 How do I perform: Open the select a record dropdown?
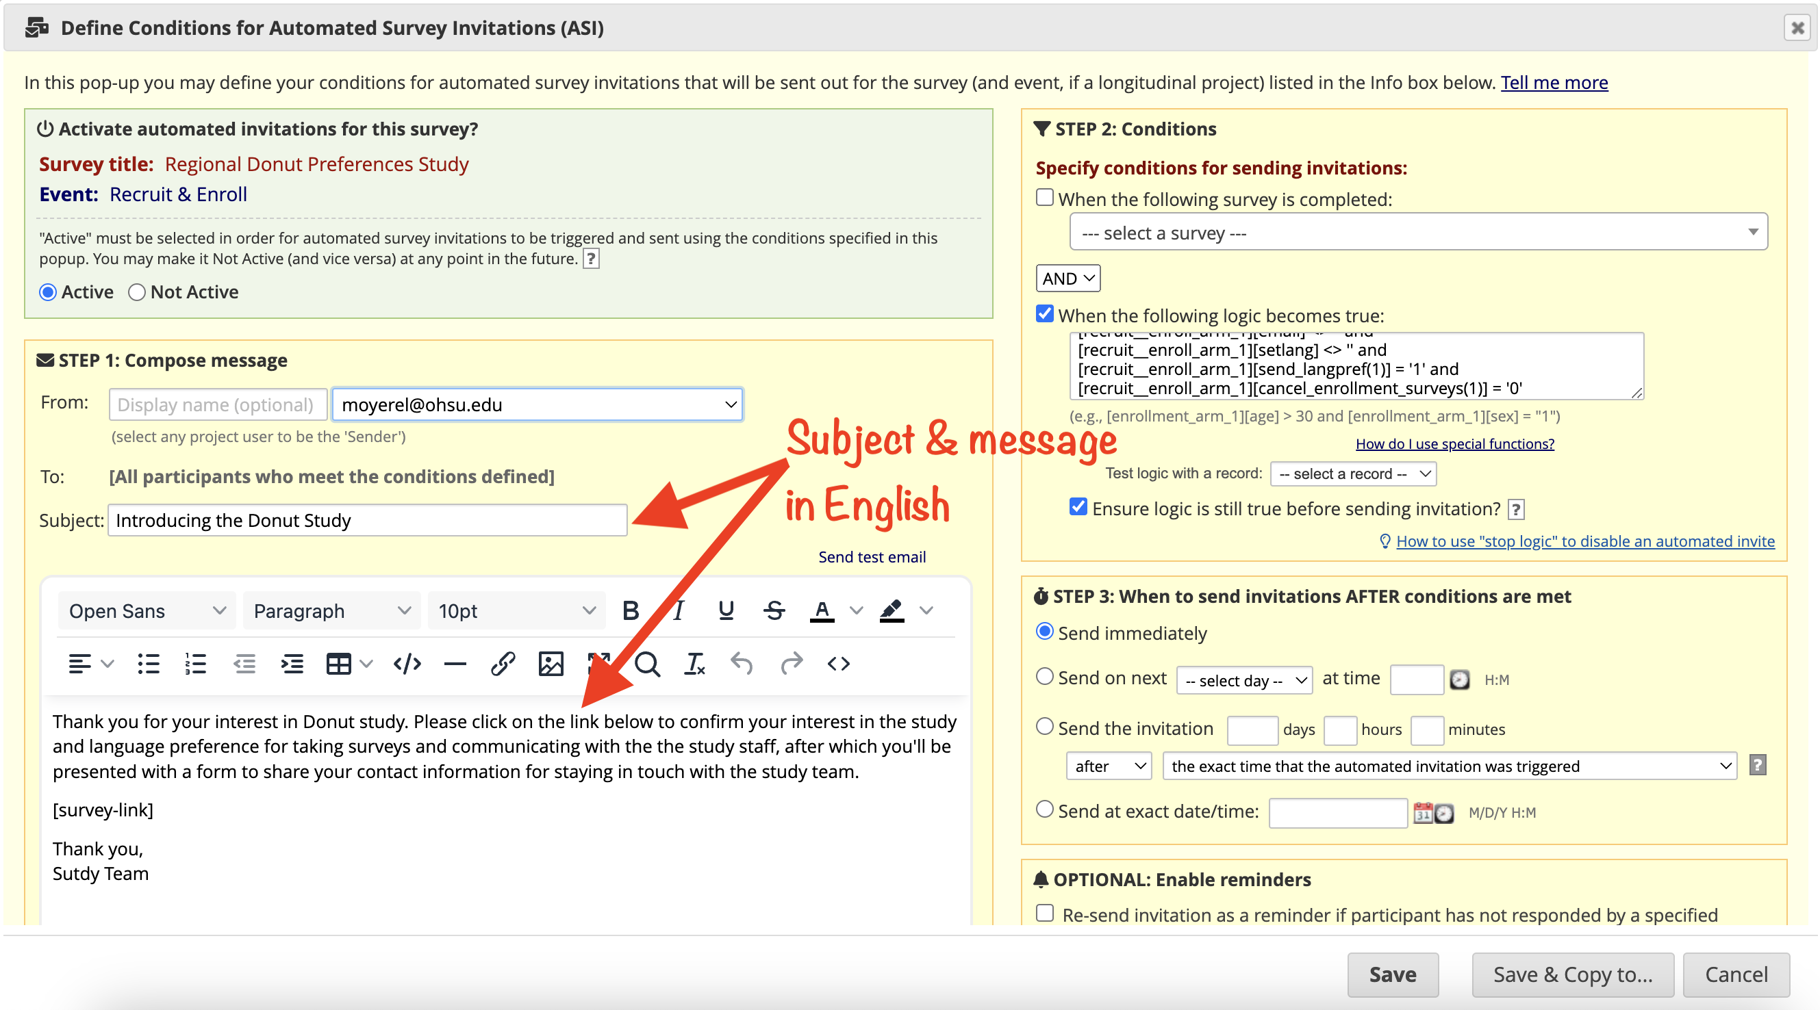(1353, 474)
